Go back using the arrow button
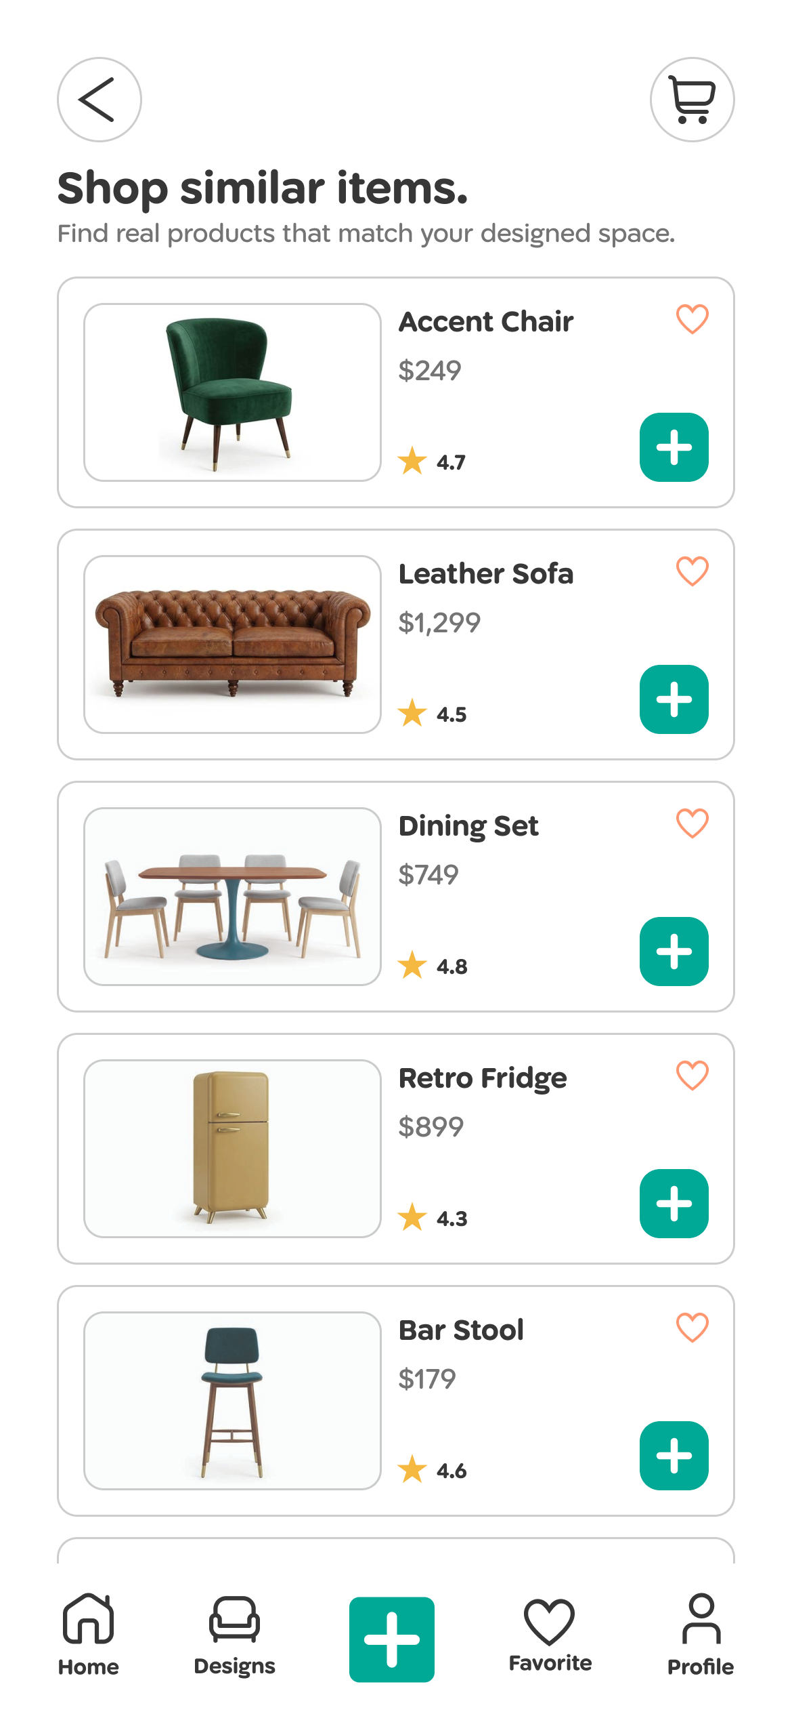Image resolution: width=792 pixels, height=1716 pixels. click(x=100, y=100)
